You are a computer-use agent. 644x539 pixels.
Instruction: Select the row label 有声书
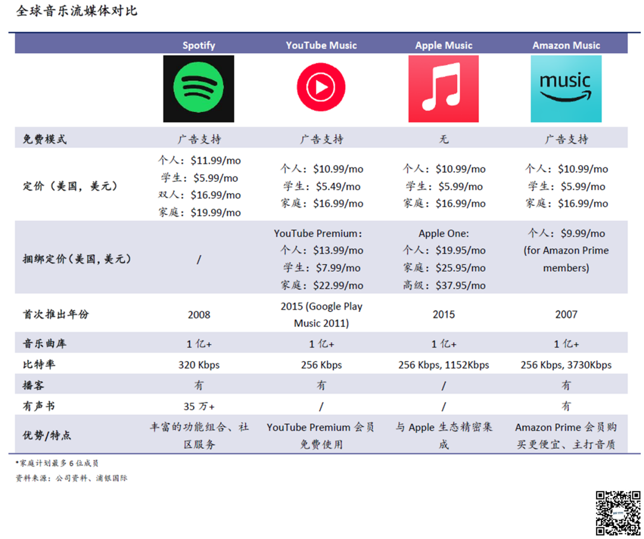click(39, 406)
